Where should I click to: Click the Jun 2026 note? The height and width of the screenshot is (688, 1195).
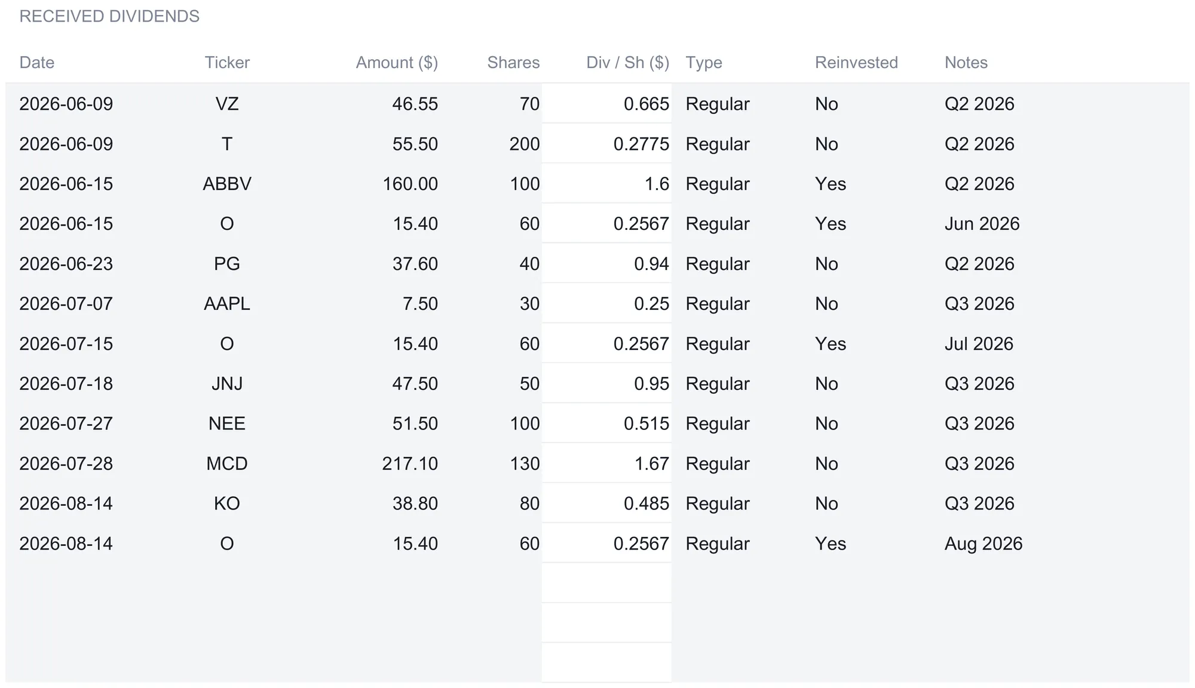(982, 224)
